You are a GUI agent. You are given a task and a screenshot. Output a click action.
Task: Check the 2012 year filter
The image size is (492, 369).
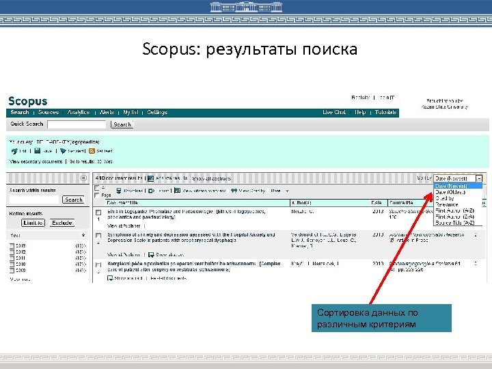point(12,252)
